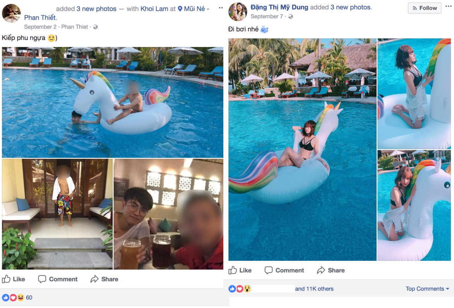Click the thumbs-up Like icon on the left post
This screenshot has width=454, height=308.
click(6, 279)
